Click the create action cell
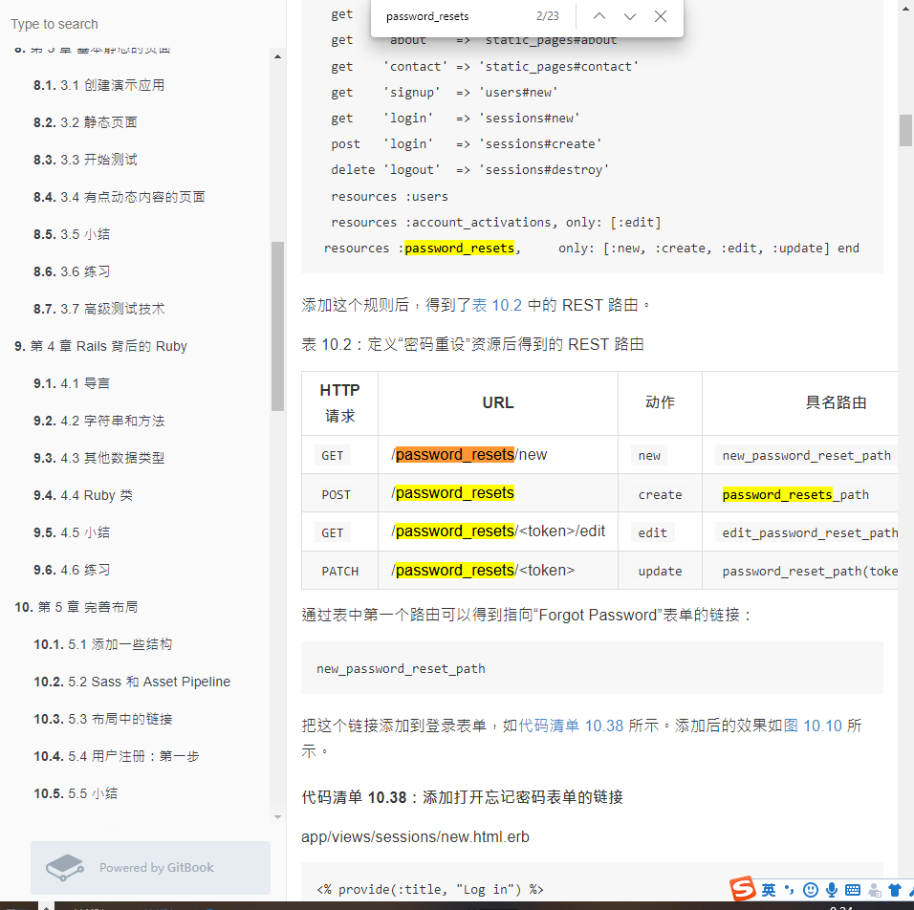 tap(660, 494)
